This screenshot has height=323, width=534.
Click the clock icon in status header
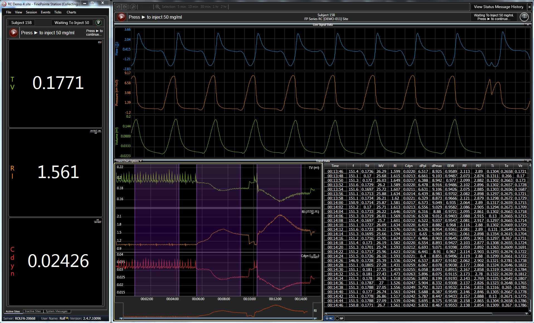(524, 17)
